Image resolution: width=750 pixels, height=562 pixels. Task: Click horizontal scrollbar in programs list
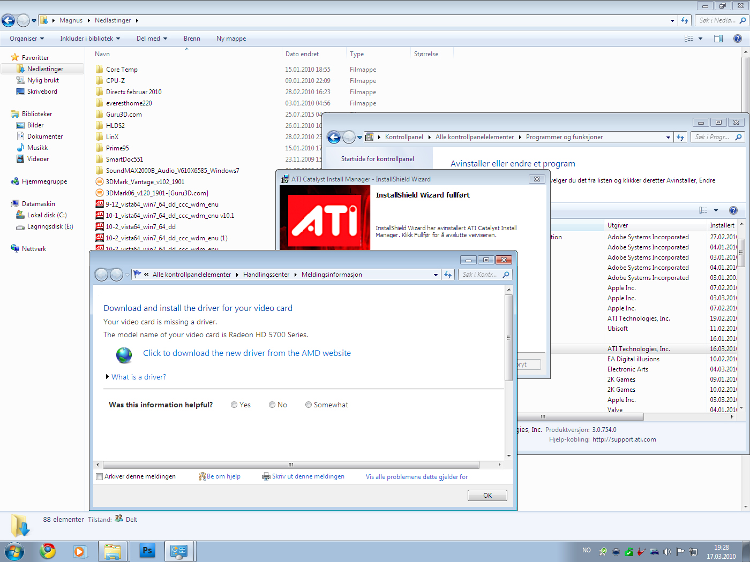(581, 416)
